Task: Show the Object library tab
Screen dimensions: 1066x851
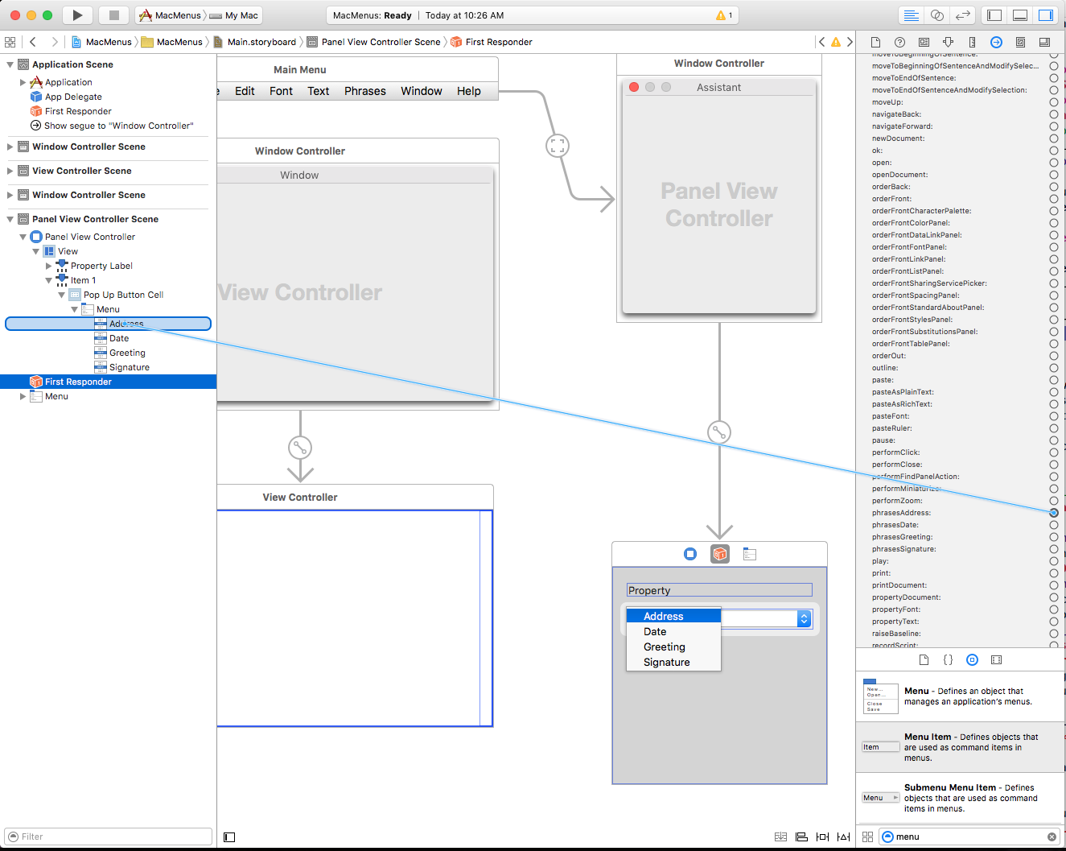Action: 972,659
